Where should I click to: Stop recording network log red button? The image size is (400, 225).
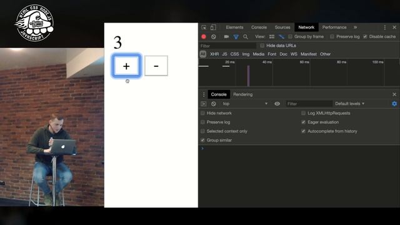204,37
